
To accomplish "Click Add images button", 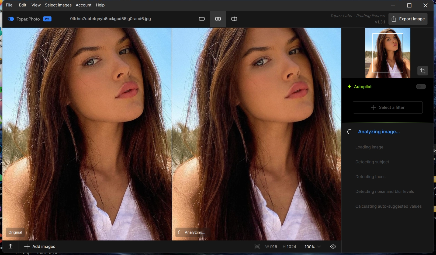I will point(40,246).
